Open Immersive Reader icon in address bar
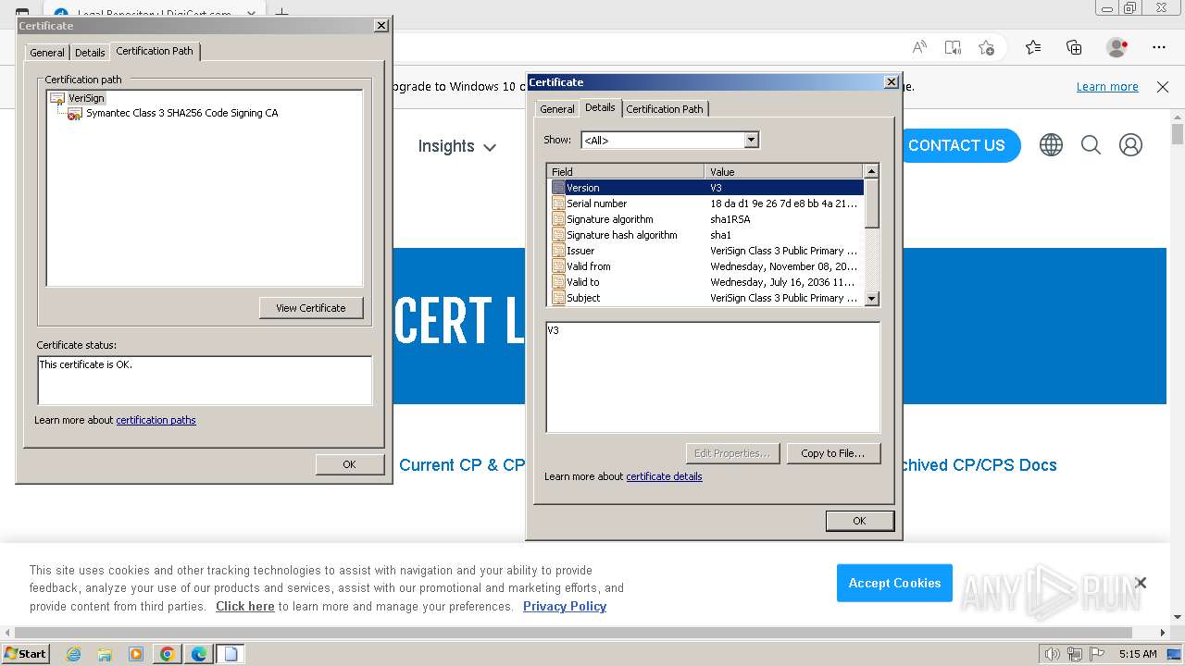 click(x=953, y=47)
